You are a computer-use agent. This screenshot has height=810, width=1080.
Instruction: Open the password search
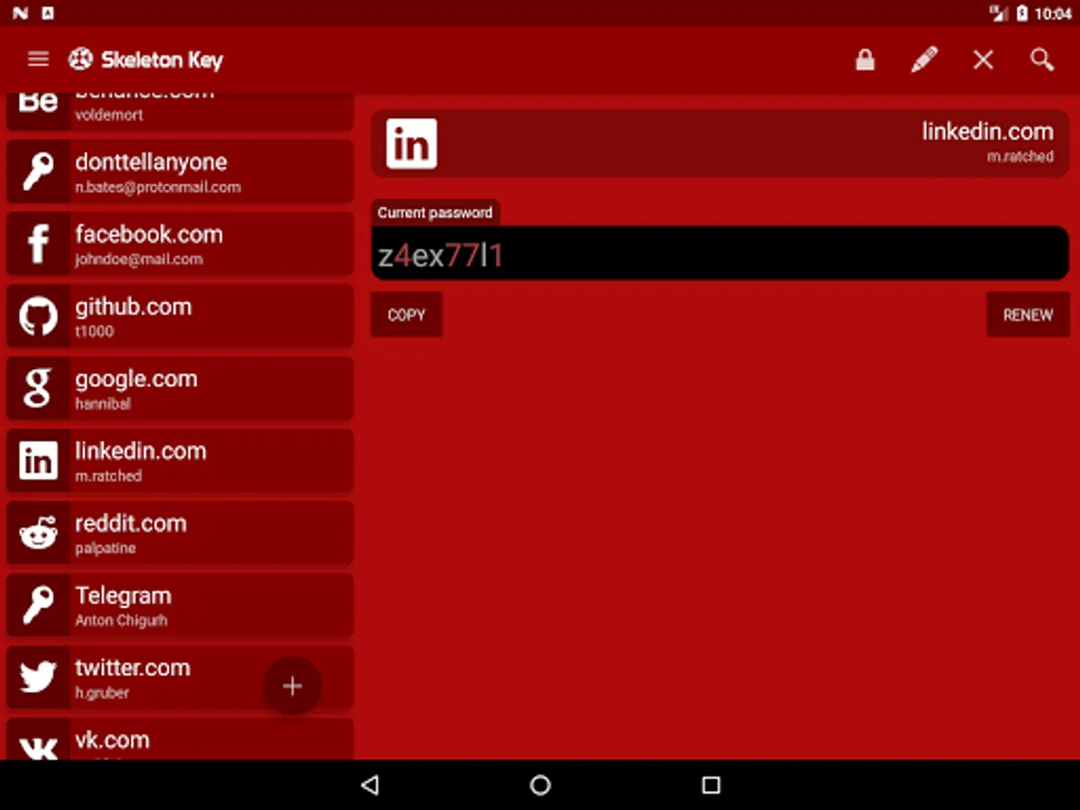click(1041, 59)
